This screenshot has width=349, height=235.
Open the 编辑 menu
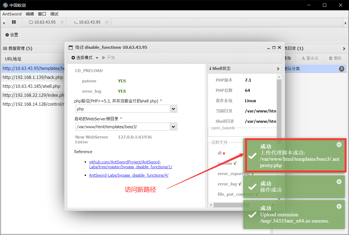pyautogui.click(x=30, y=14)
